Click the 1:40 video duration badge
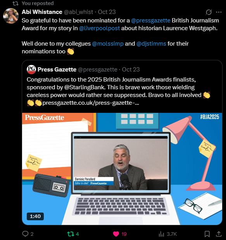226x240 pixels. pos(35,216)
